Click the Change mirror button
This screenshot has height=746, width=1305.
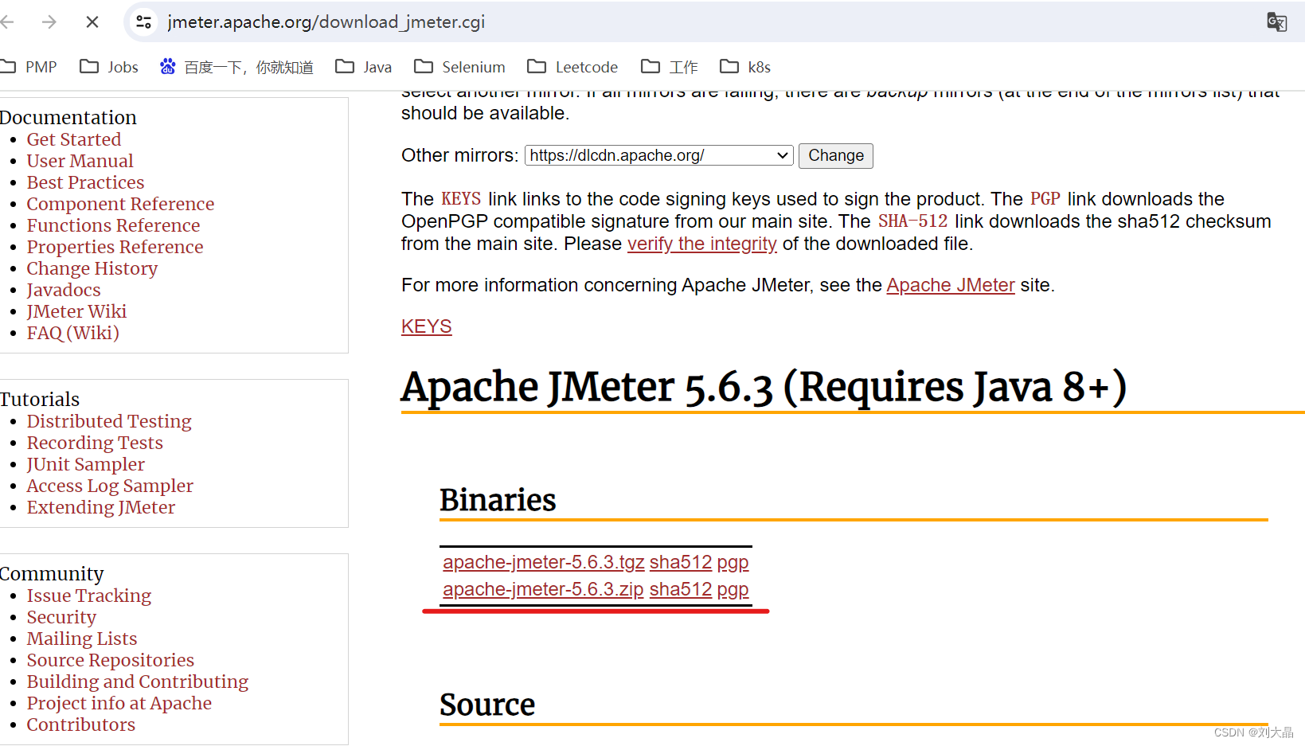[835, 155]
